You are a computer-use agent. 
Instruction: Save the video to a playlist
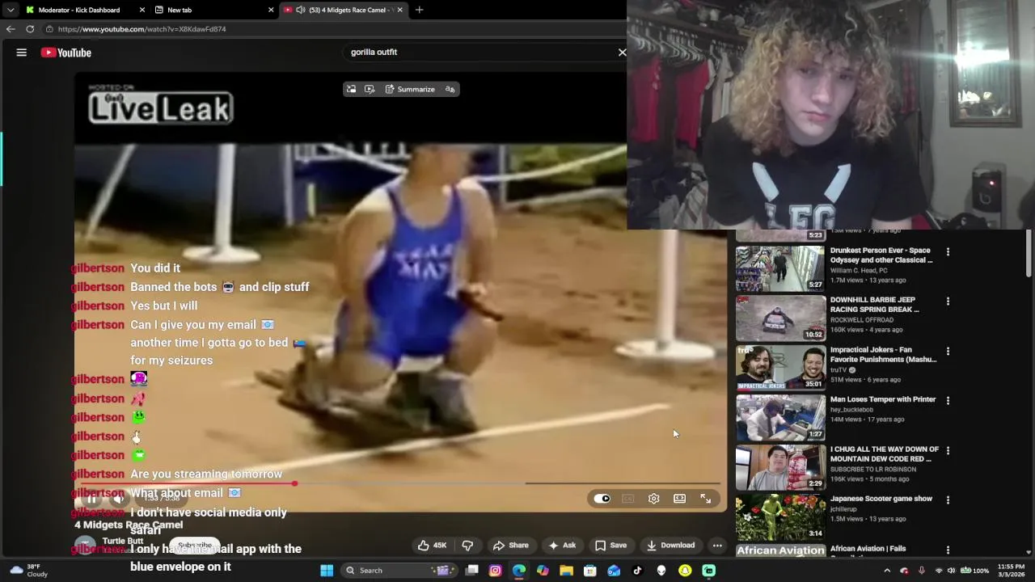tap(610, 546)
